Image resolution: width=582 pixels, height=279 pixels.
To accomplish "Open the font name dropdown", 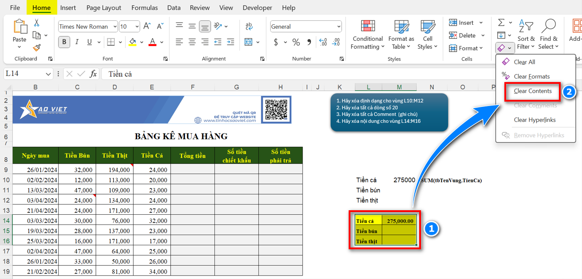I will [x=115, y=27].
